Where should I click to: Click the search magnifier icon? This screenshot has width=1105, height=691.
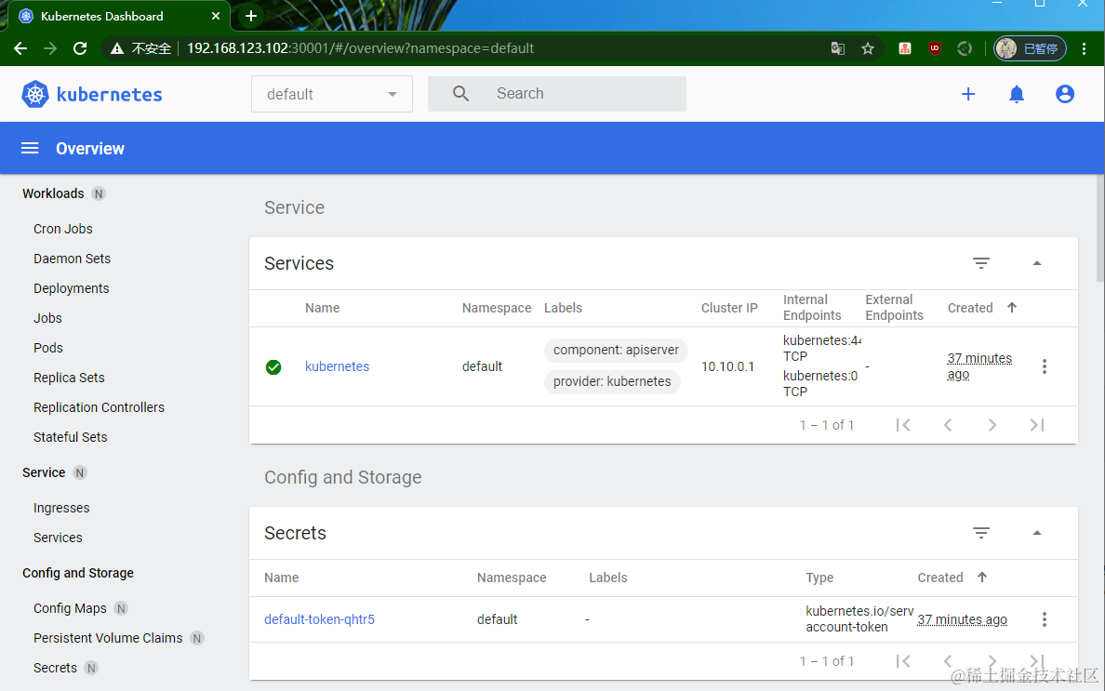(x=461, y=94)
